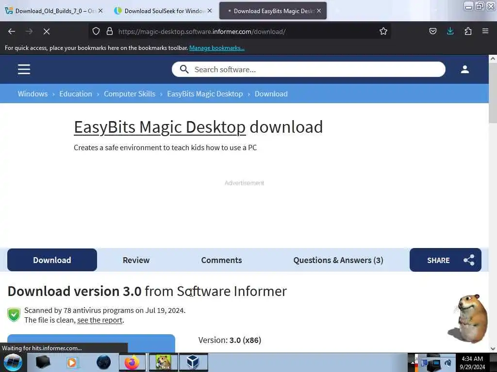Click the taskbar clock
The width and height of the screenshot is (497, 372).
472,362
